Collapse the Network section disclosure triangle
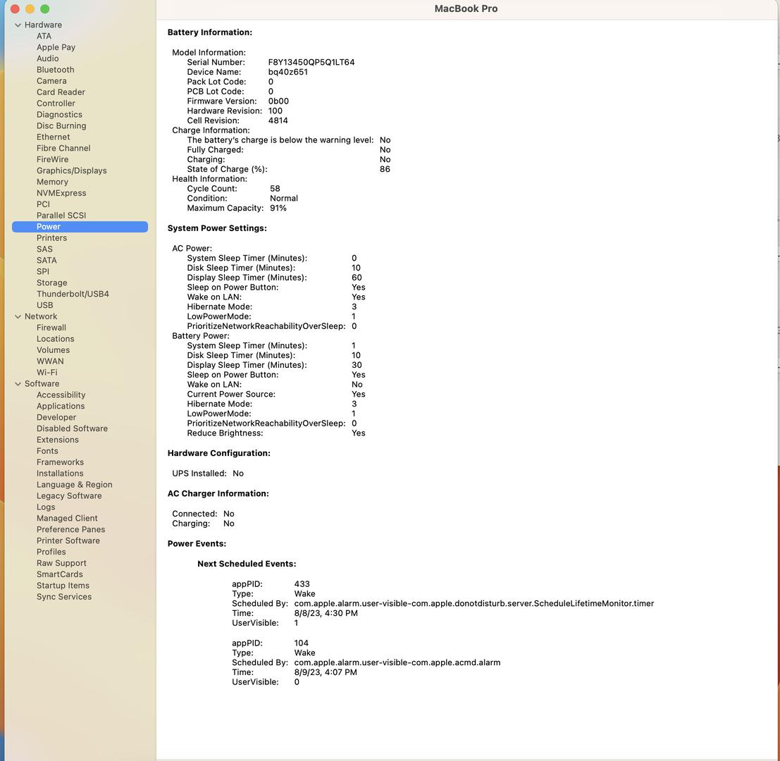Image resolution: width=780 pixels, height=761 pixels. coord(18,316)
